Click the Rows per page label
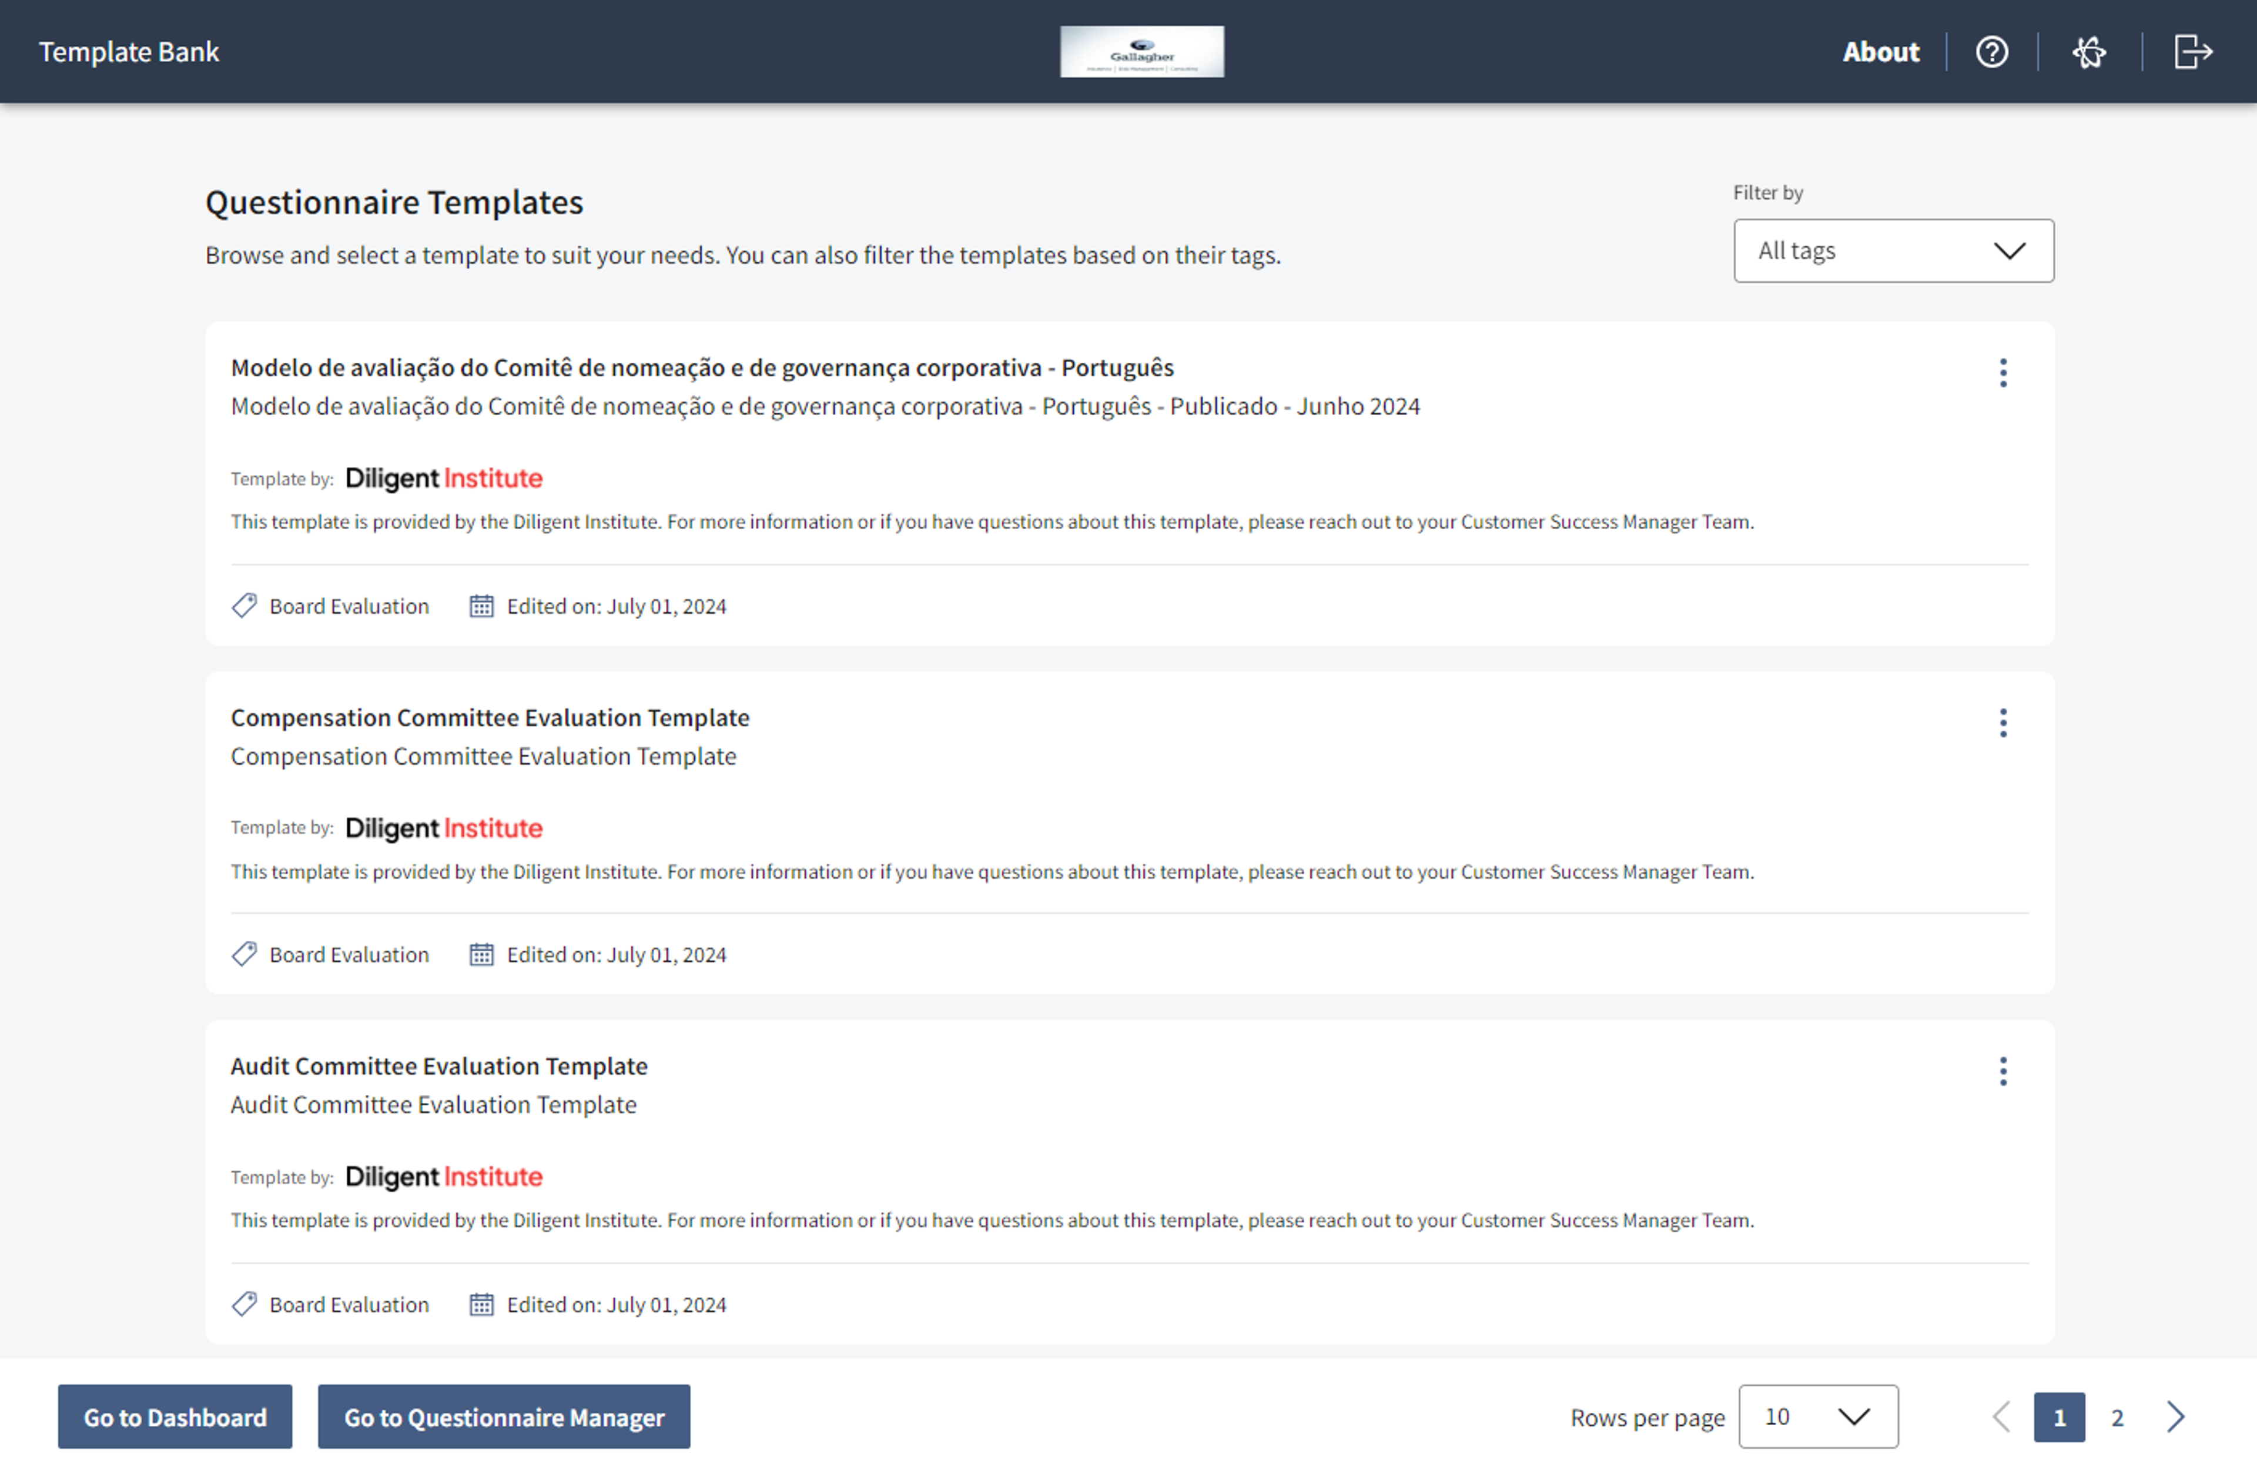This screenshot has width=2257, height=1474. tap(1647, 1418)
